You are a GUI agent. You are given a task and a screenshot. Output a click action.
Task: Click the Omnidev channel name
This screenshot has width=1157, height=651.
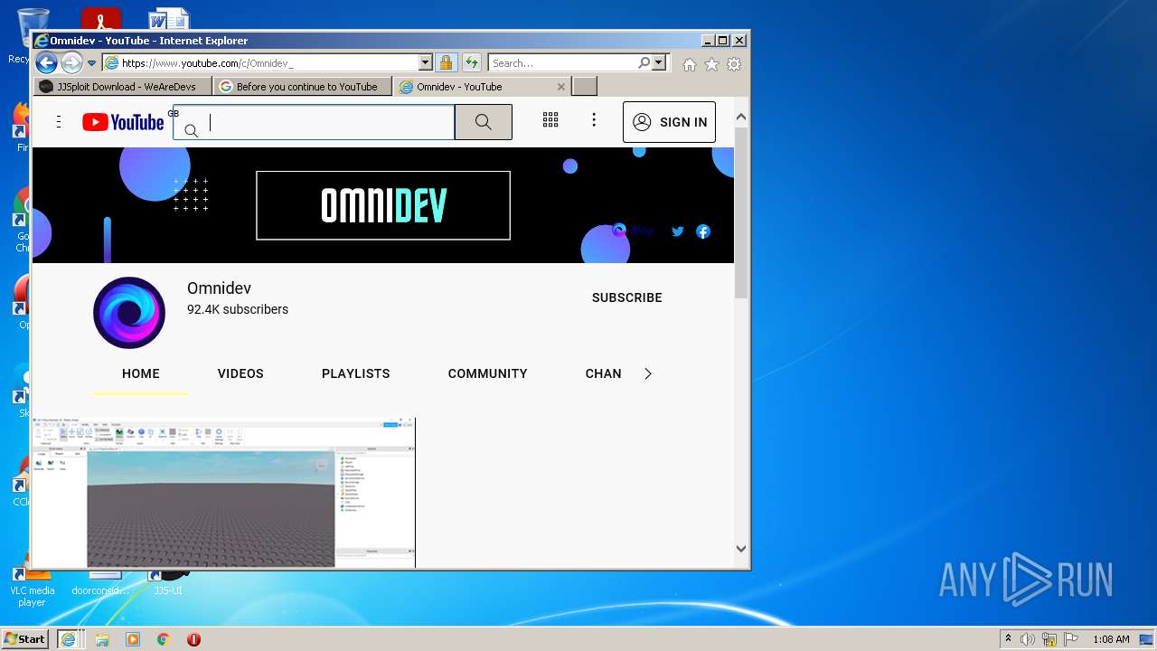[219, 288]
